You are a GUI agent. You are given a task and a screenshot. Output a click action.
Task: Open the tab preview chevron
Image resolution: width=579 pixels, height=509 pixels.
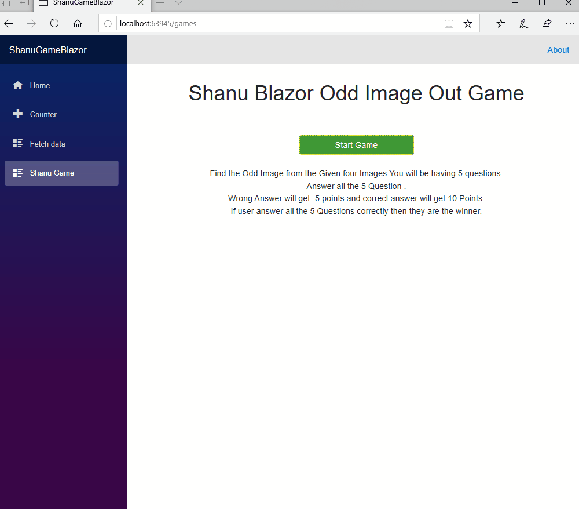click(178, 3)
